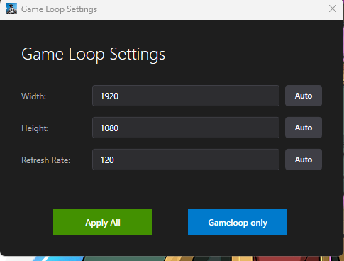Click the Height input field showing 1080
Viewport: 344px width, 261px height.
(186, 128)
